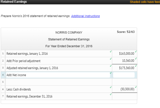Click the 10,360.00 amount cell
This screenshot has height=108, width=160.
pos(125,61)
